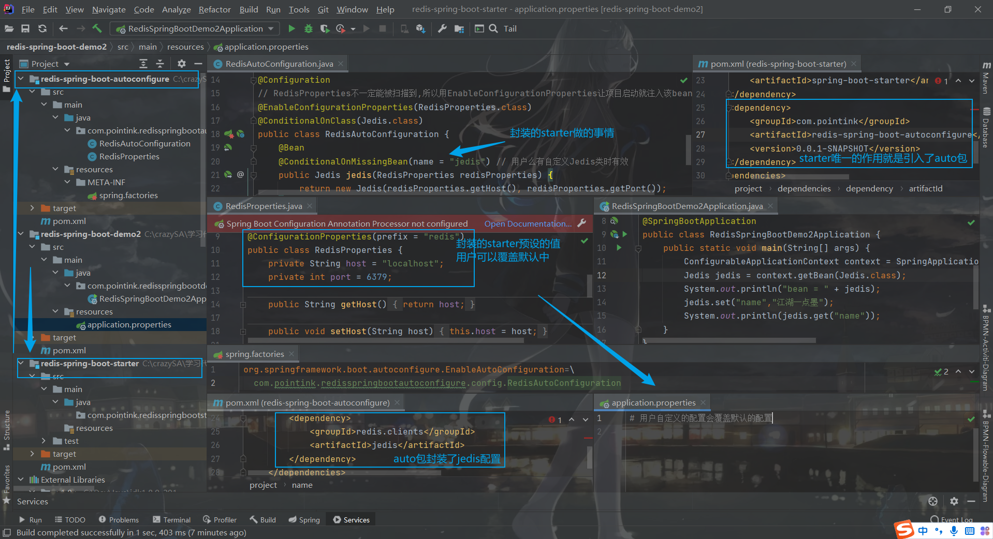Viewport: 993px width, 539px height.
Task: Select application.properties in project tree
Action: 129,324
